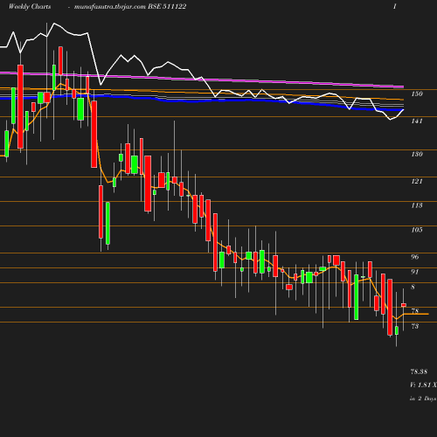Viewport: 437px width, 437px height.
Task: Click the 130 price axis label
Action: tap(417, 154)
